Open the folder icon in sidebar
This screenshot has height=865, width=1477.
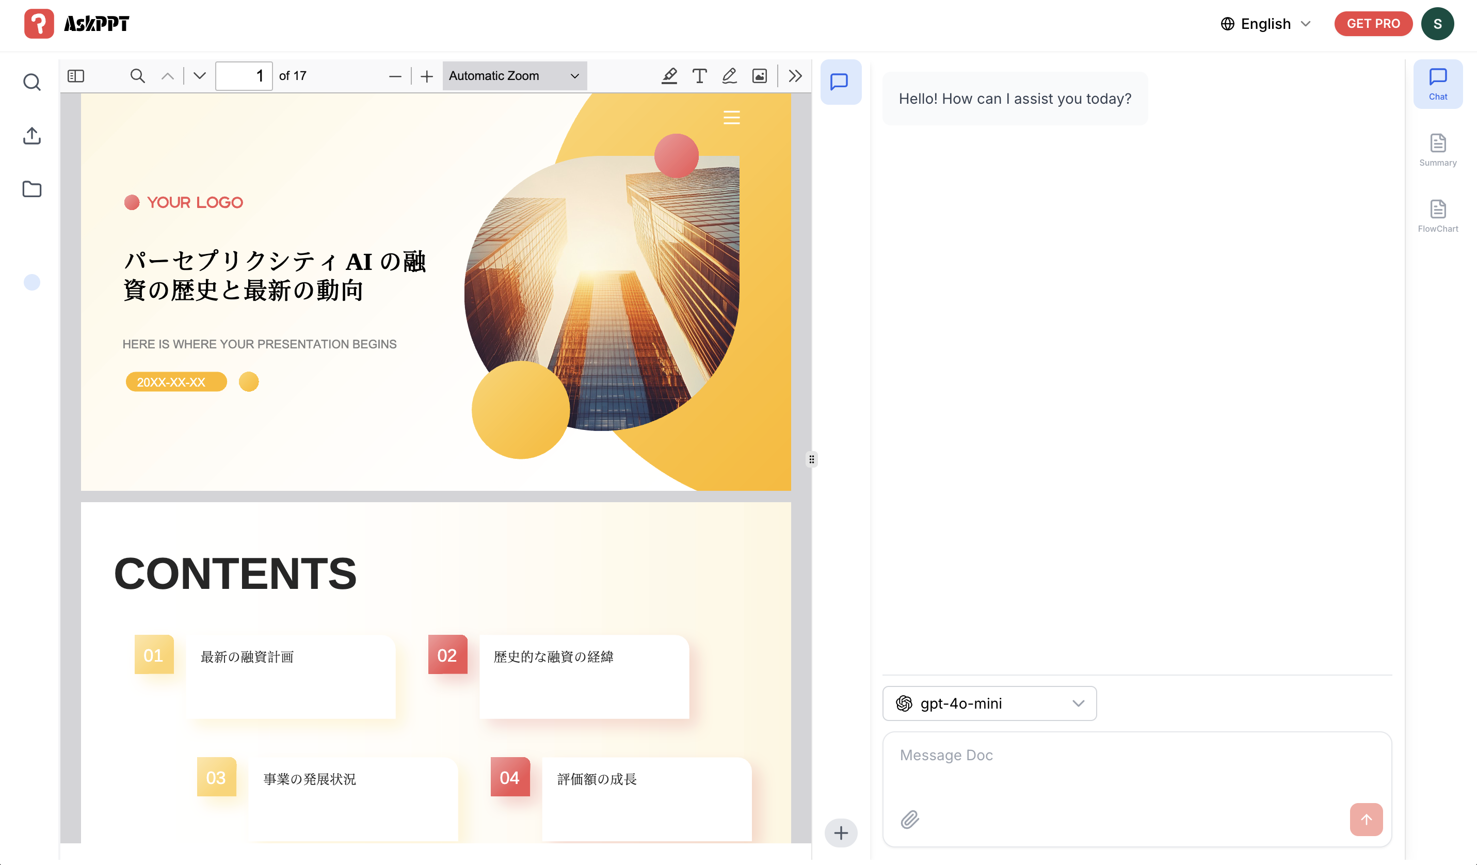point(31,189)
